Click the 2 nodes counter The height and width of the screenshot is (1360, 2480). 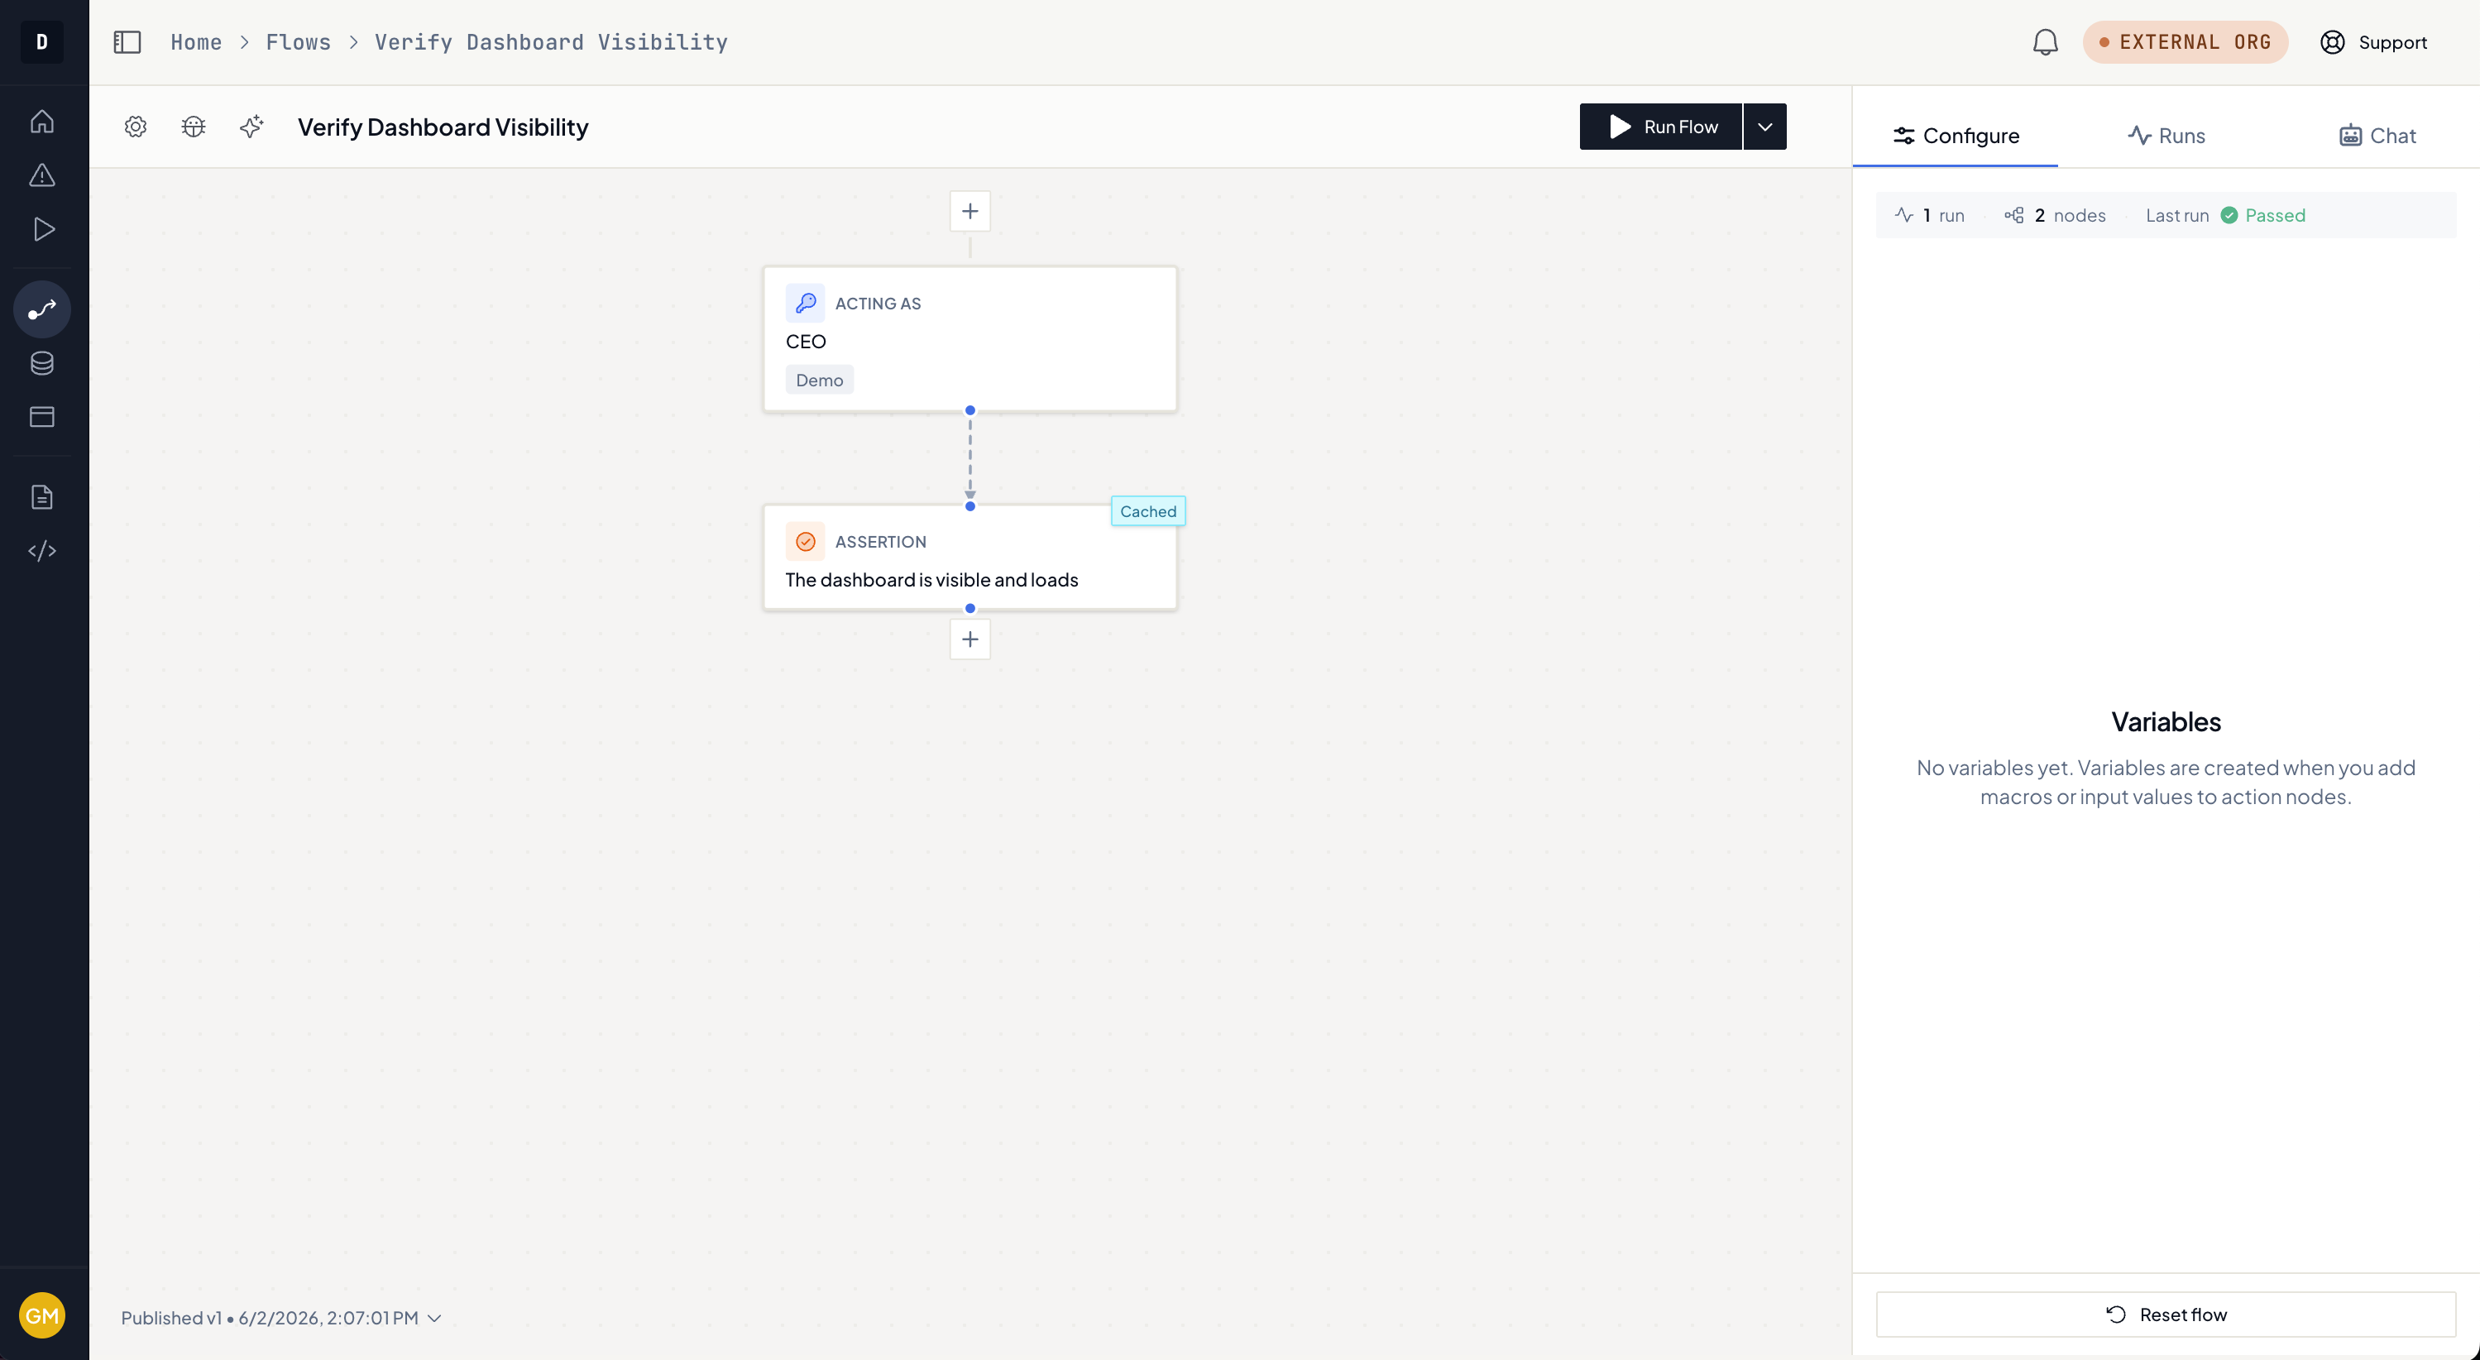point(2056,214)
